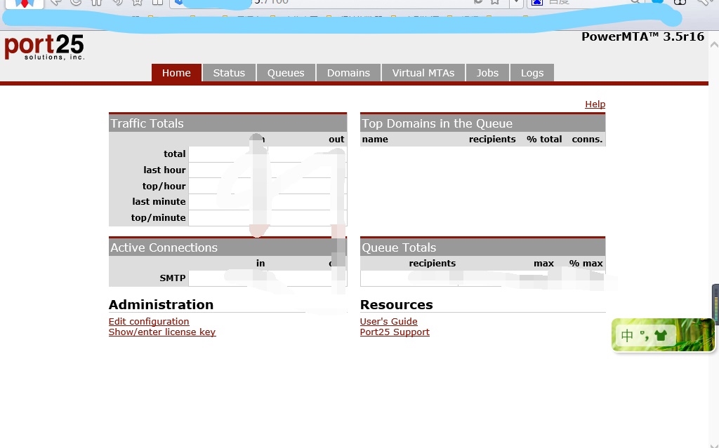The height and width of the screenshot is (448, 719).
Task: Click 'recipients' column in Queue Totals table
Action: click(432, 264)
